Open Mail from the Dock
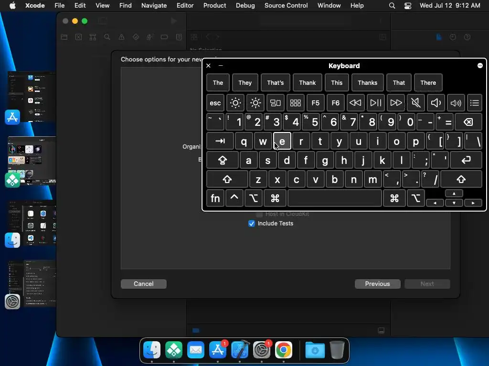 click(x=195, y=350)
